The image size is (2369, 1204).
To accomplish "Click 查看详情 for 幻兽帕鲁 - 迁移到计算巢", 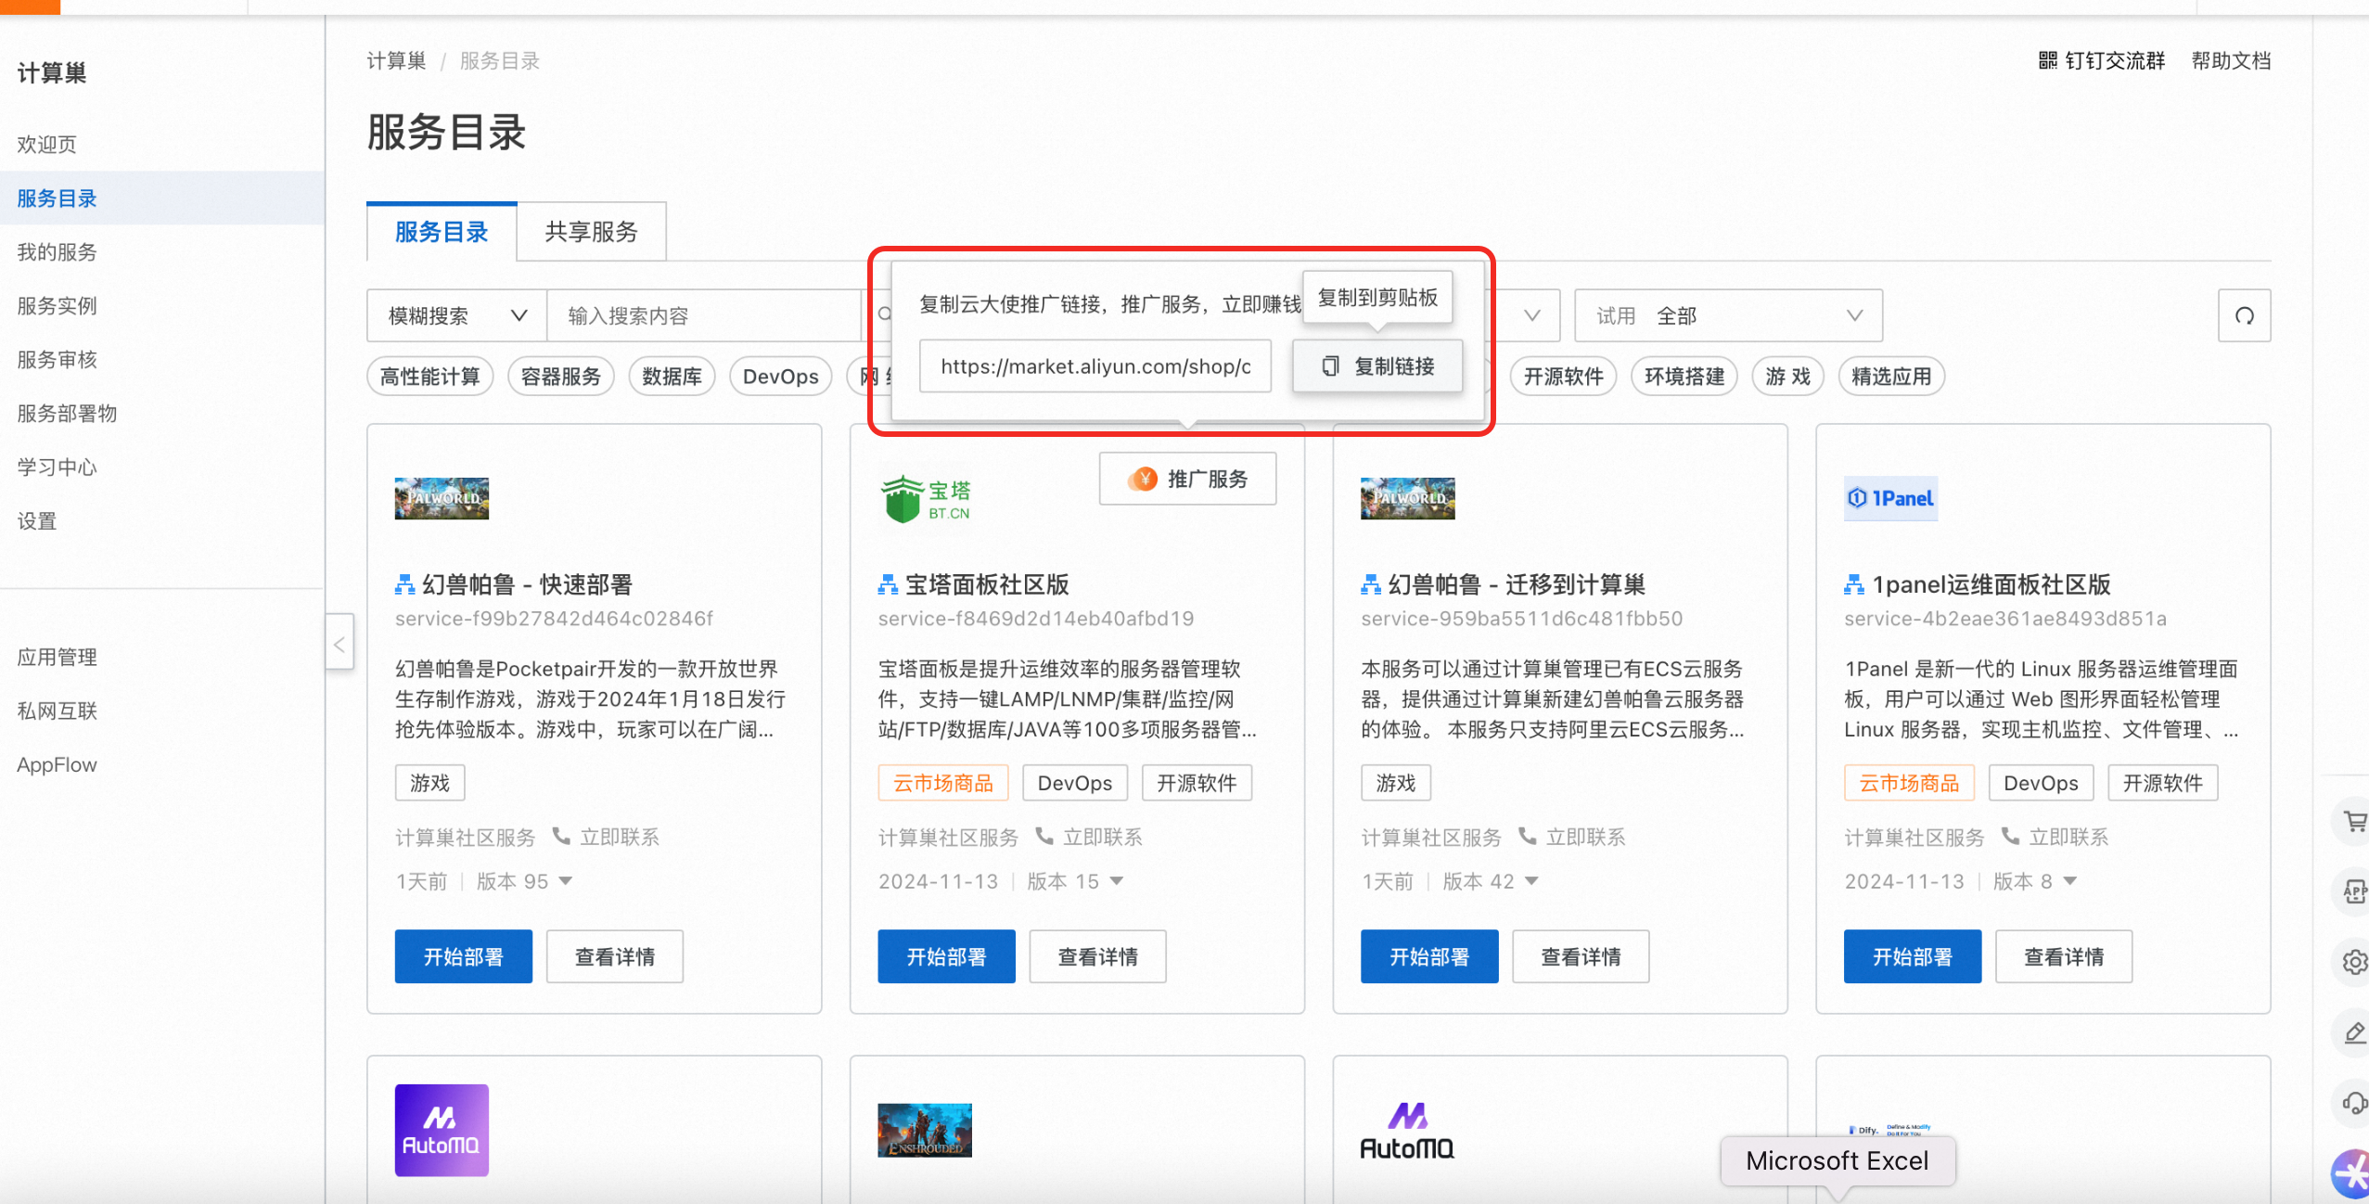I will pos(1581,956).
